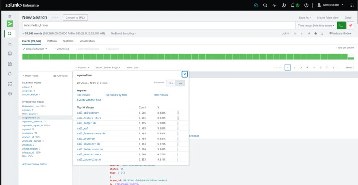Pause the search job
Viewport: 358px width, 185px height.
[x=295, y=34]
